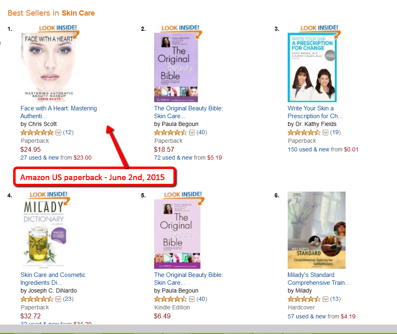View 72 used & new from $5.19
This screenshot has height=334, width=397.
click(188, 158)
